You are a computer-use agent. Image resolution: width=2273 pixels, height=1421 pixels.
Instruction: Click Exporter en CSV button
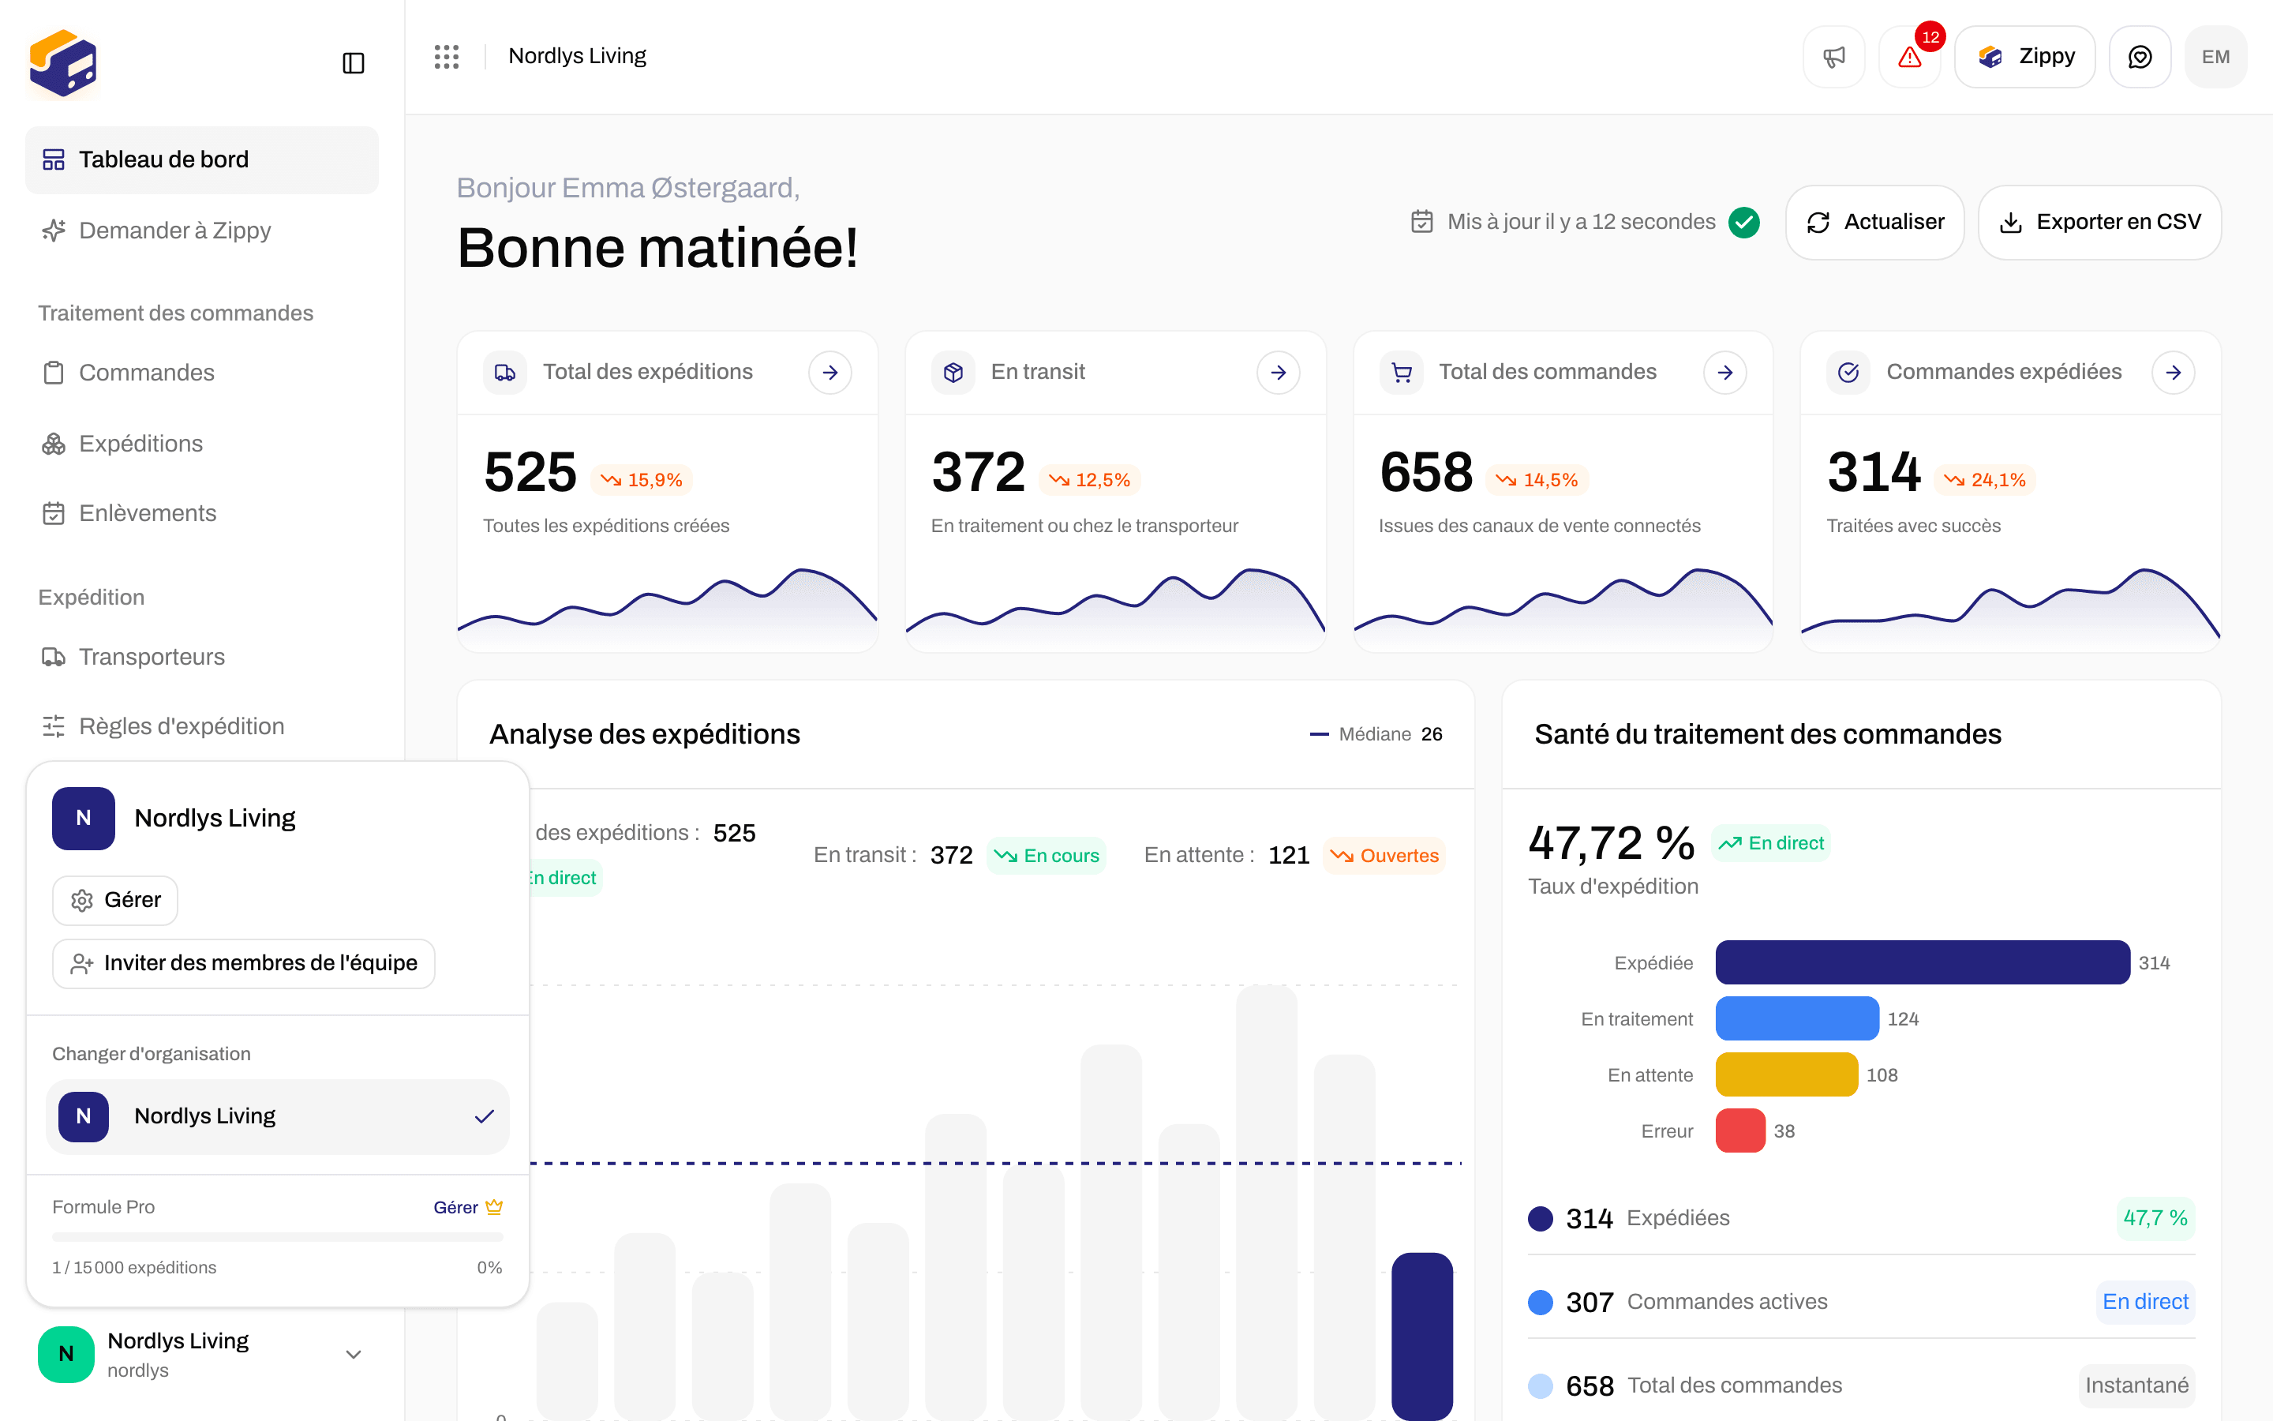pyautogui.click(x=2099, y=222)
